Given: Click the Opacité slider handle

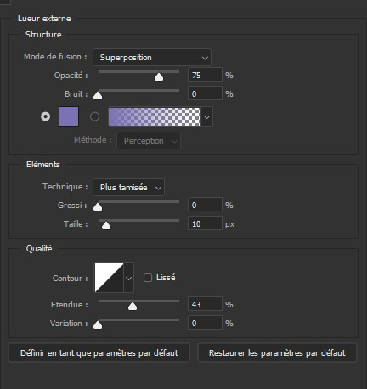Looking at the screenshot, I should pos(159,77).
